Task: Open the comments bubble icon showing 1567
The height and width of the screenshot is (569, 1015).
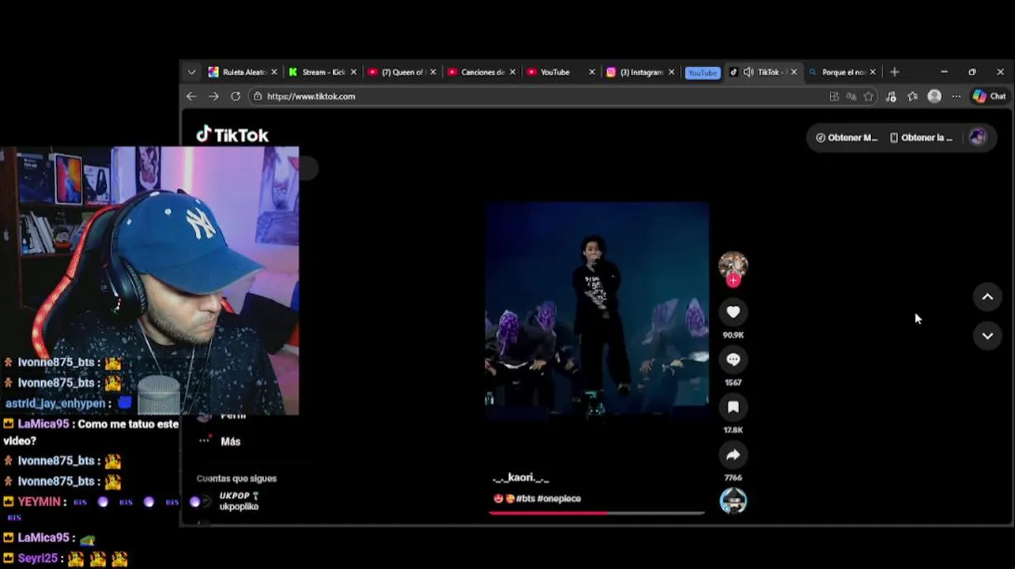Action: [x=733, y=360]
